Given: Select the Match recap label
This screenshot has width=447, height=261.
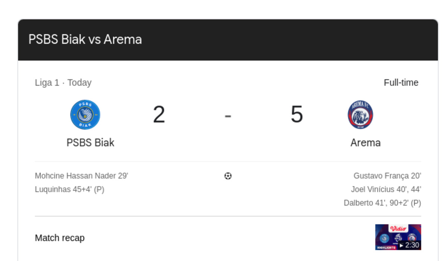Looking at the screenshot, I should (x=60, y=238).
